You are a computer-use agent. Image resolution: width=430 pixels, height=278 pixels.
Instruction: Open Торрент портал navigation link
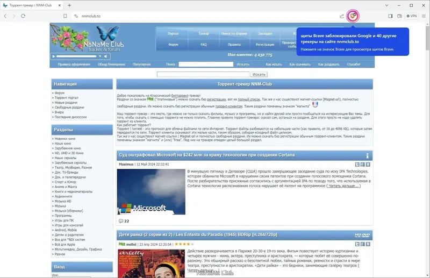tap(66, 98)
